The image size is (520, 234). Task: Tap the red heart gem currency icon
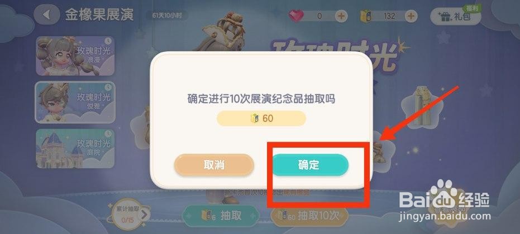(x=296, y=16)
